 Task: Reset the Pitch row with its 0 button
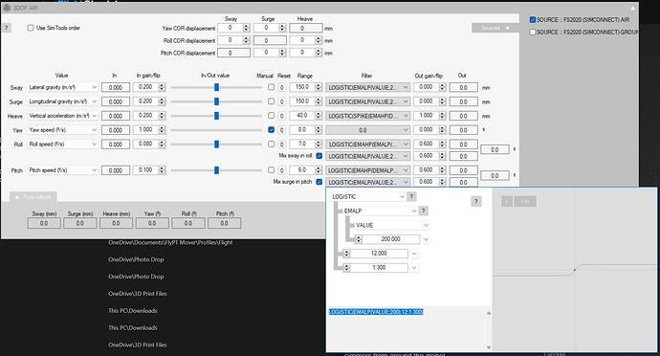(x=281, y=170)
